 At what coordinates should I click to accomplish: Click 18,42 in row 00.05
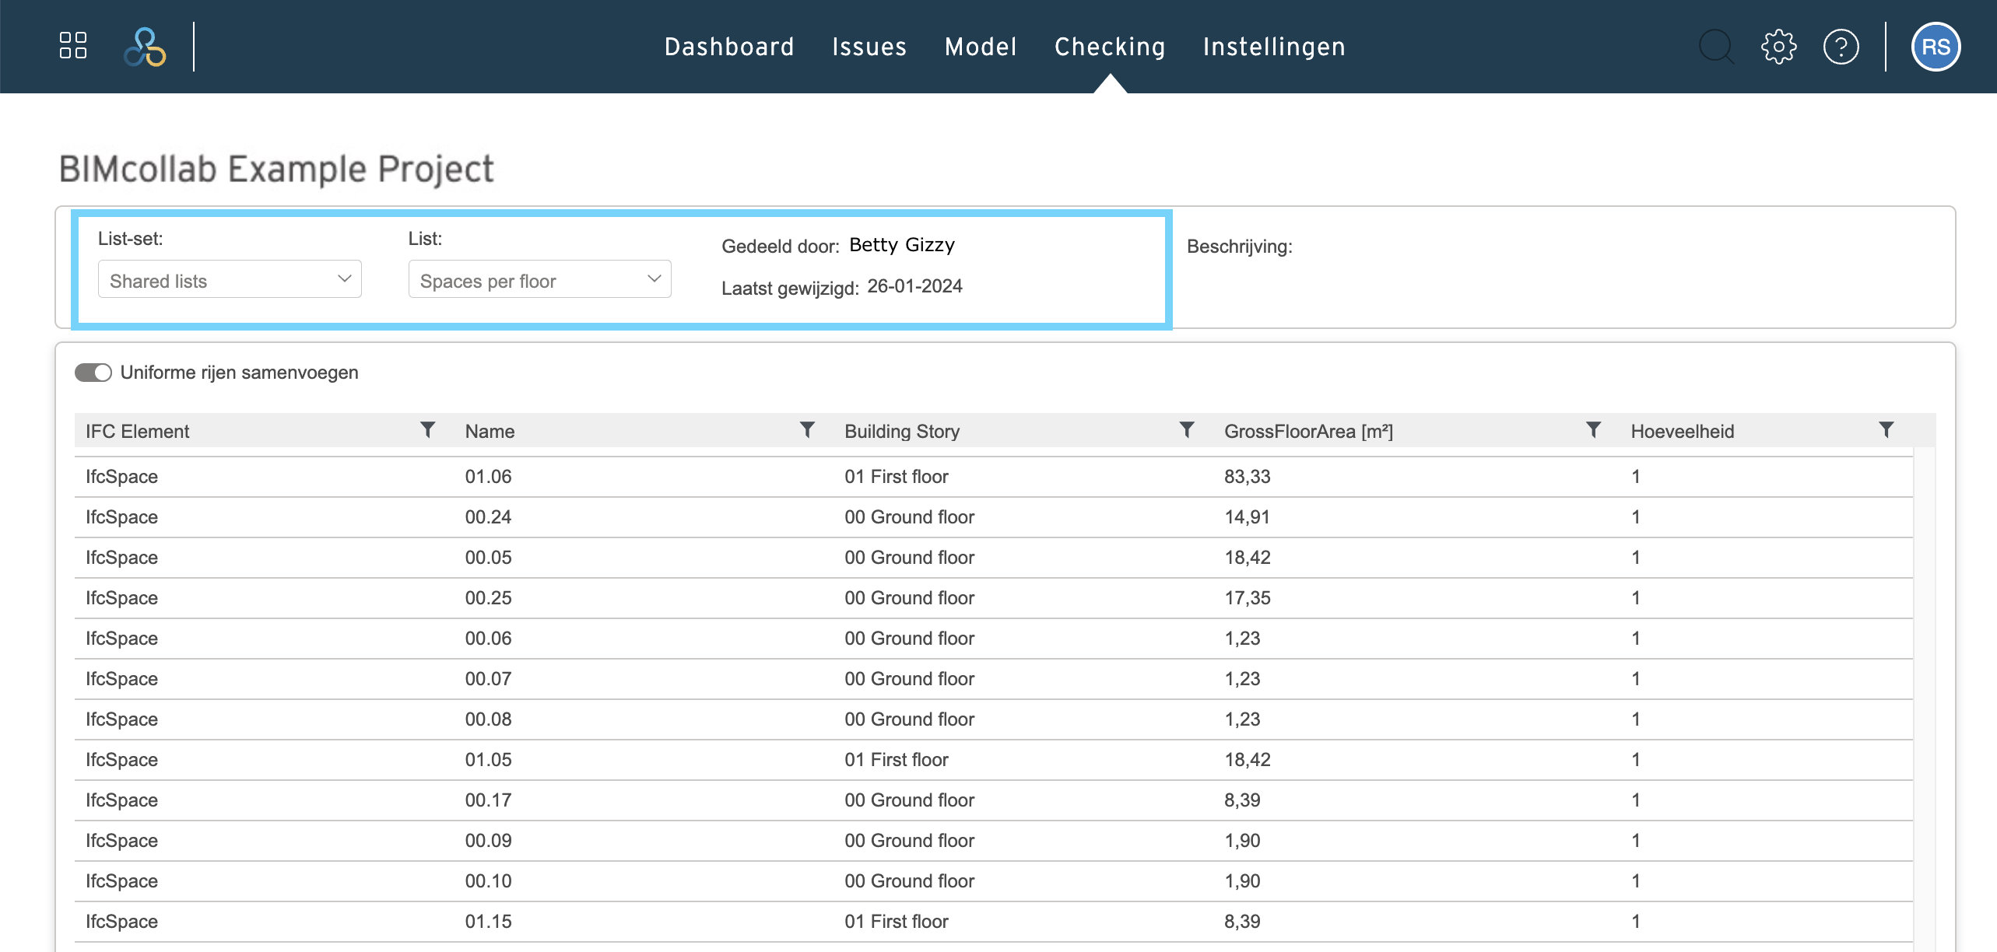[1247, 558]
